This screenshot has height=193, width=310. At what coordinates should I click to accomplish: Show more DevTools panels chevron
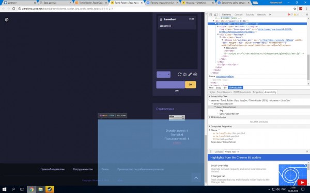pyautogui.click(x=270, y=14)
